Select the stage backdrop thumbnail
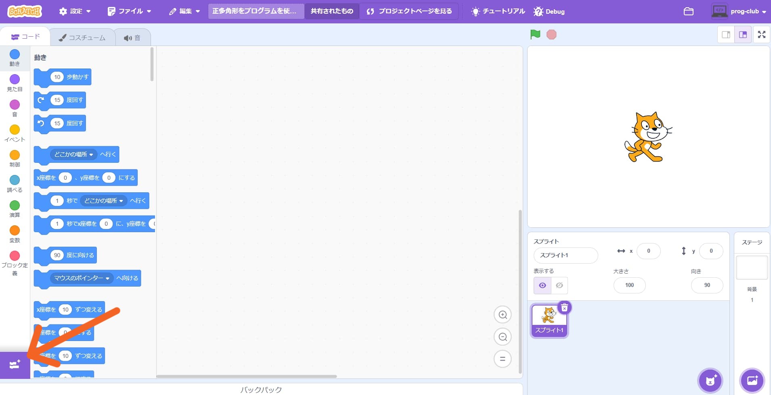The height and width of the screenshot is (395, 771). coord(752,268)
